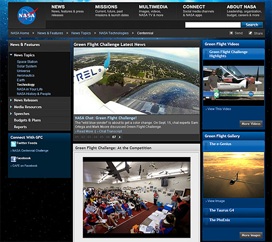Viewport: 272px width, 242px height.
Task: Select slide 07 in news pager
Action: point(114,137)
